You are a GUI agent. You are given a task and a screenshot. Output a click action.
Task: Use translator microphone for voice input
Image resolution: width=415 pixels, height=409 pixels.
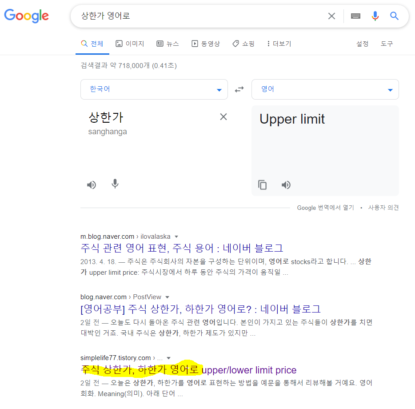pyautogui.click(x=115, y=184)
